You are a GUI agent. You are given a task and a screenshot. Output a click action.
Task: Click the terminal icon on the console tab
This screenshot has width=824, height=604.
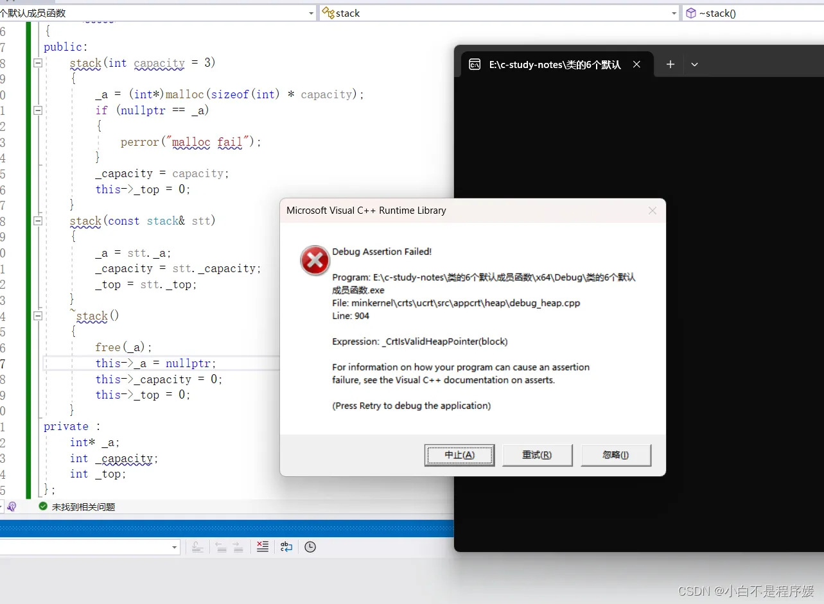pos(475,64)
